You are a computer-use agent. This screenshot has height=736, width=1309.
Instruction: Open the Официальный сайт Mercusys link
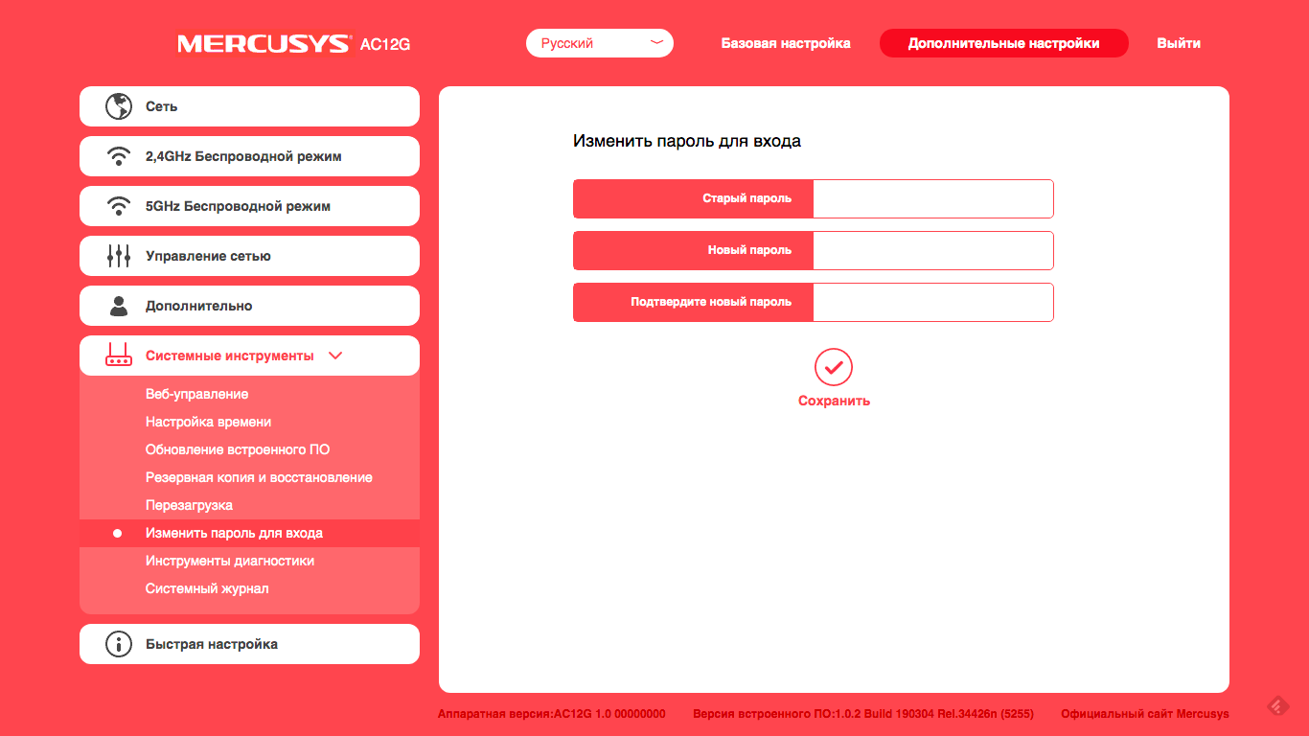[1144, 714]
